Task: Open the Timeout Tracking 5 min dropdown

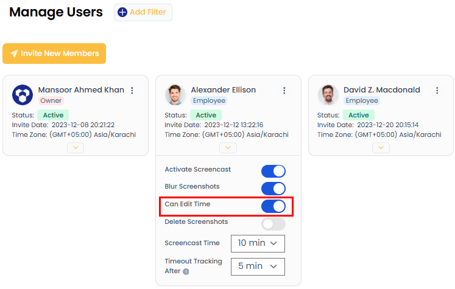Action: (258, 266)
